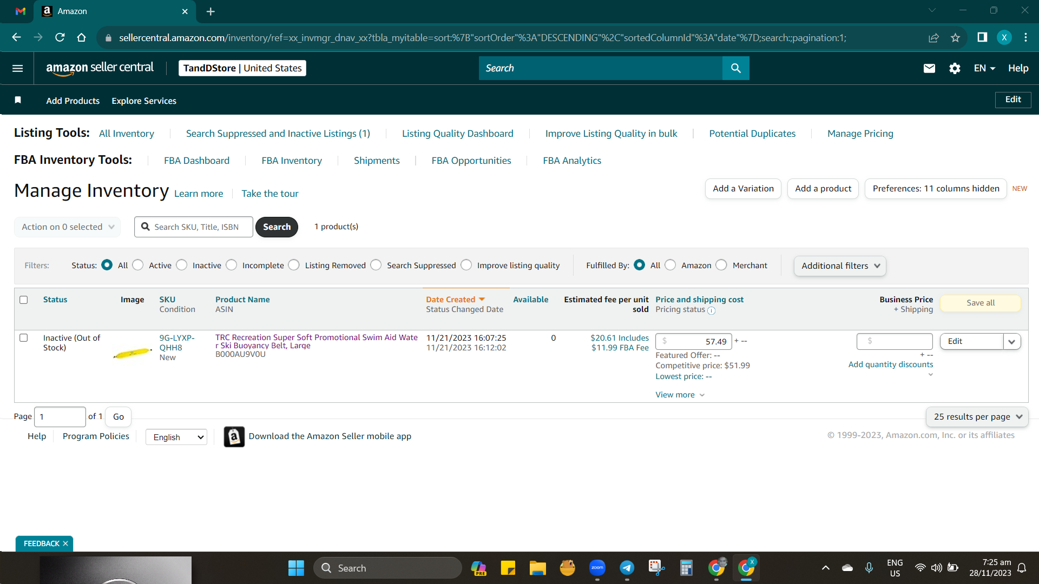This screenshot has height=584, width=1039.
Task: Reload the page with the refresh icon
Action: (60, 37)
